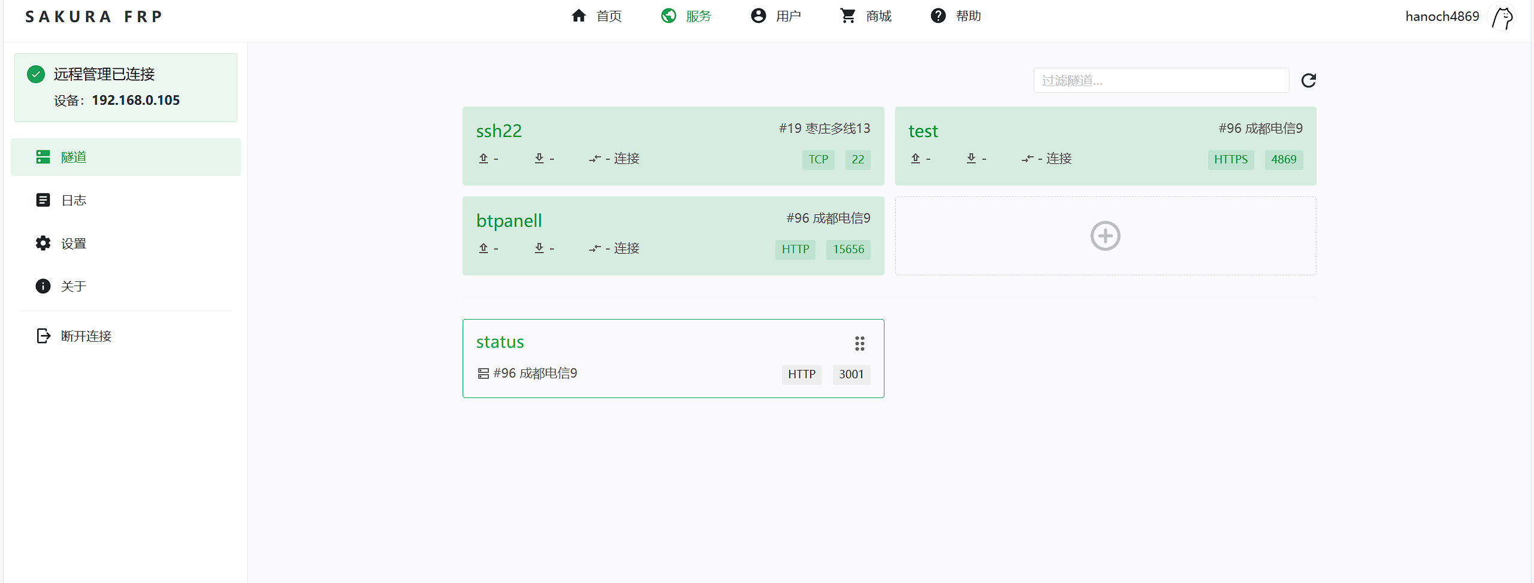Image resolution: width=1534 pixels, height=583 pixels.
Task: Click the refresh tunnels icon
Action: (1309, 80)
